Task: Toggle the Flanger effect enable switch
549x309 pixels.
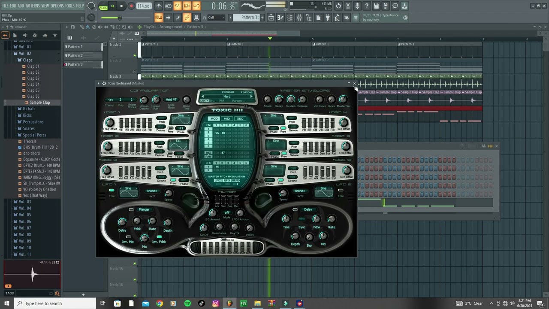Action: tap(131, 209)
